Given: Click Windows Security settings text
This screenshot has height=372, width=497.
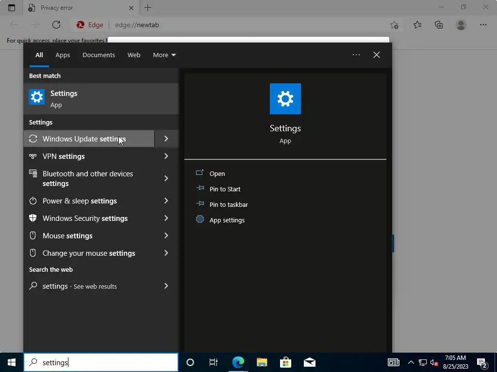Looking at the screenshot, I should (x=85, y=218).
